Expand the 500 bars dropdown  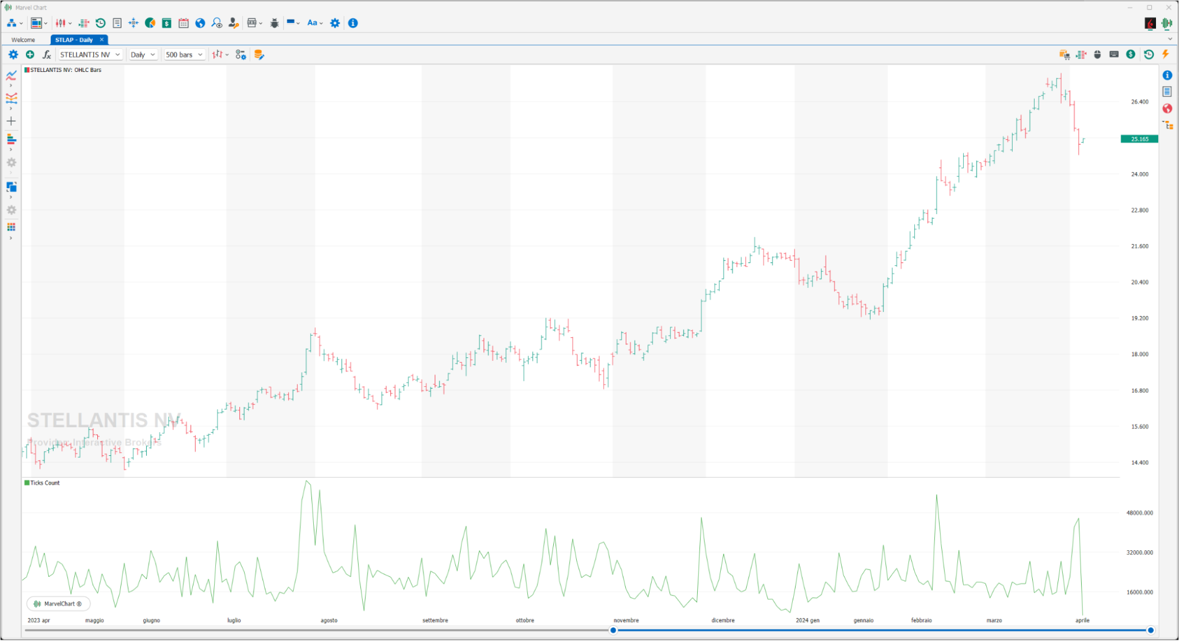point(184,55)
